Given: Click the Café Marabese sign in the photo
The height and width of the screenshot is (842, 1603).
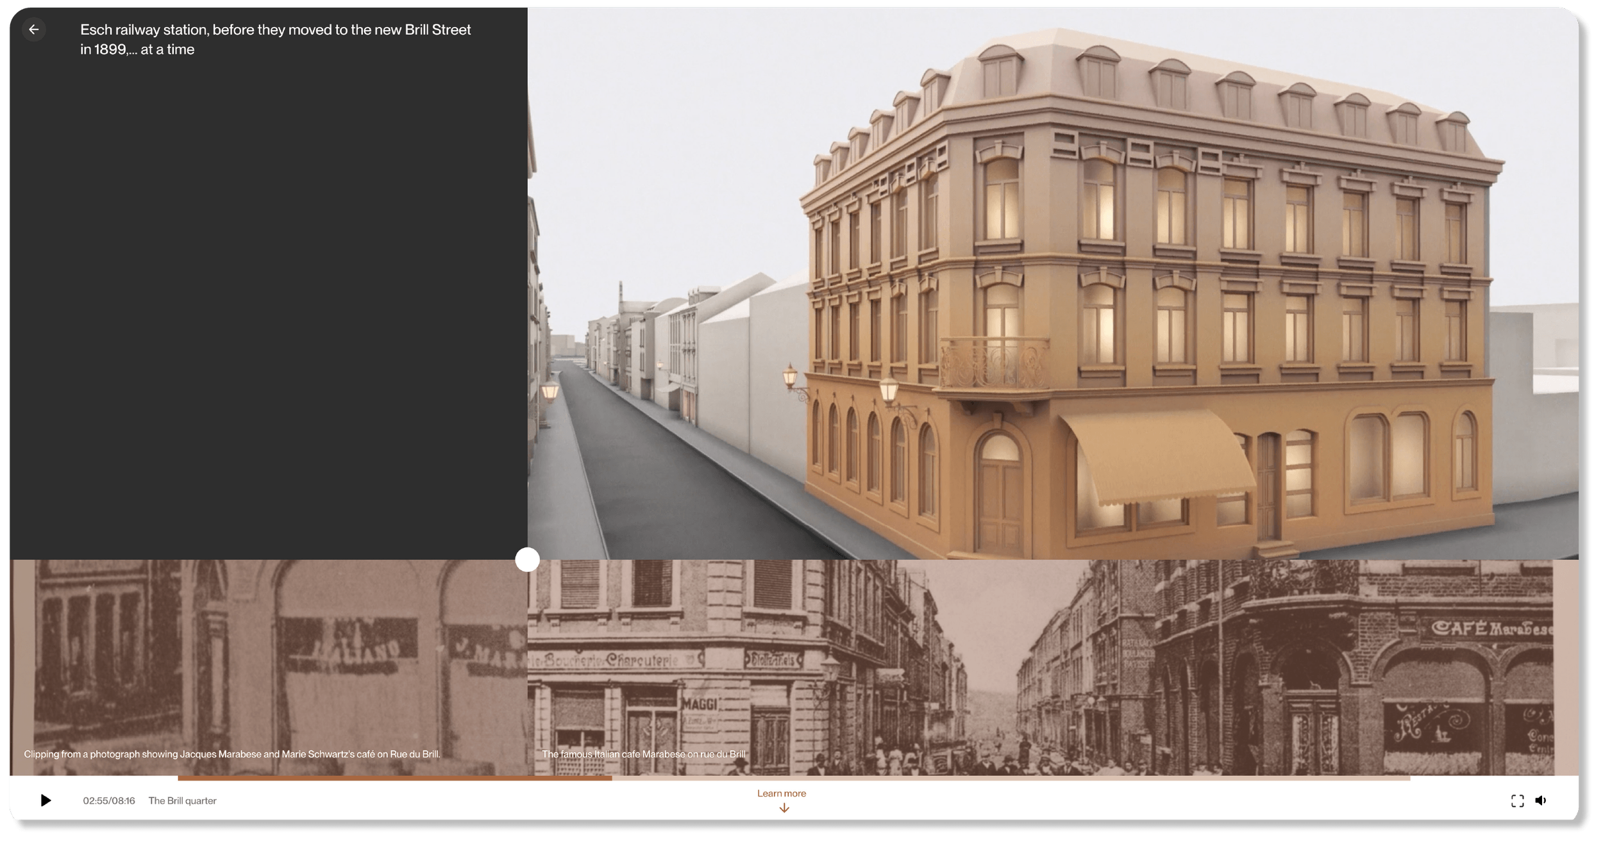Looking at the screenshot, I should click(1493, 629).
